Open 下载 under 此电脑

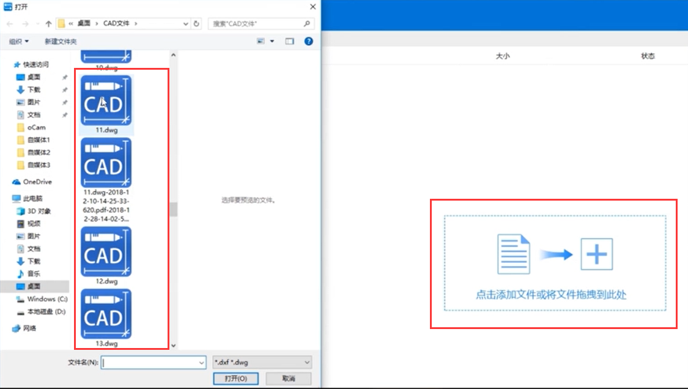(34, 261)
